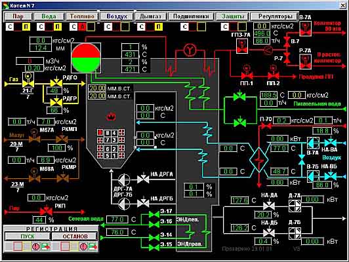Select the В-7А collector valve
The height and width of the screenshot is (262, 349).
(305, 28)
